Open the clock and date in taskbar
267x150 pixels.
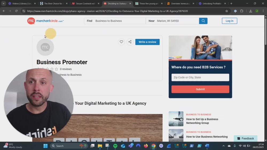pyautogui.click(x=258, y=146)
